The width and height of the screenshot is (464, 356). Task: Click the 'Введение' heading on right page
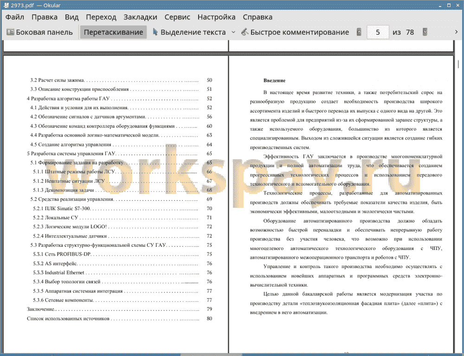click(x=274, y=81)
